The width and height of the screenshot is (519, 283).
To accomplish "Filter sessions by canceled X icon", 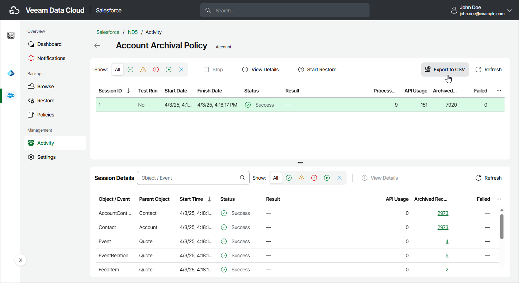I will coord(181,70).
